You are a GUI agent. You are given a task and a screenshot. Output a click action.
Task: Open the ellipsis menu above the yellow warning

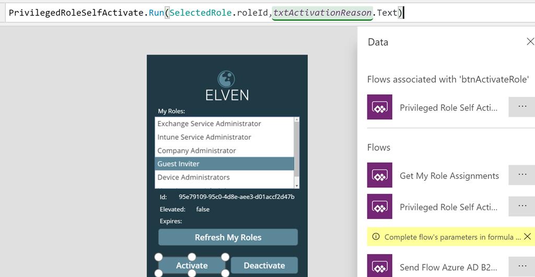point(522,206)
